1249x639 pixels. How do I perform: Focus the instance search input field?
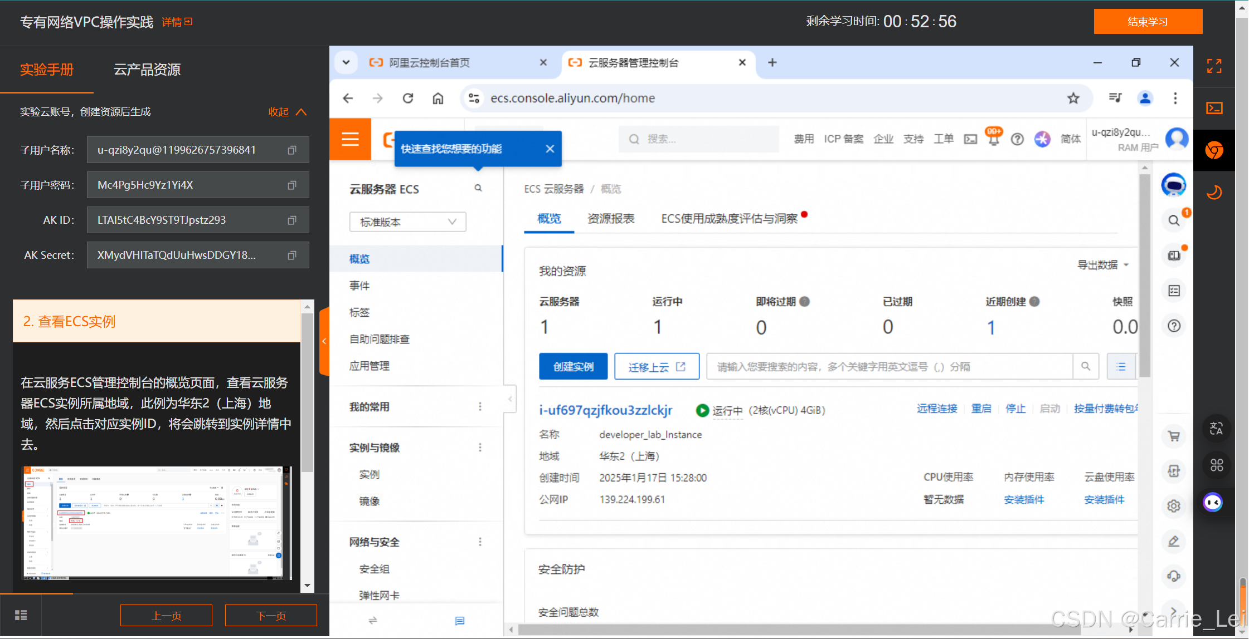[x=890, y=366]
